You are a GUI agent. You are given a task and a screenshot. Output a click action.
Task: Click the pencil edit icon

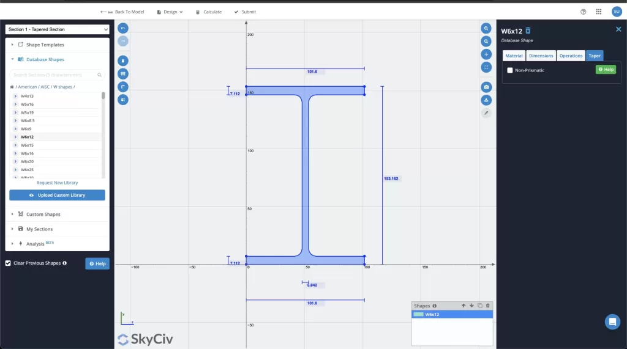coord(486,113)
